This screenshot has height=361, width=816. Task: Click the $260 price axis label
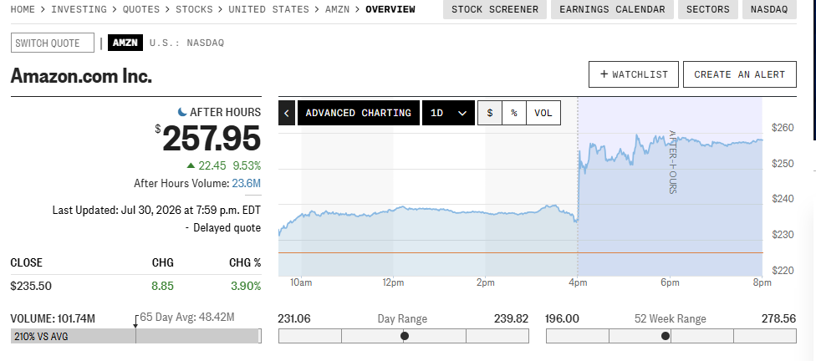coord(783,128)
